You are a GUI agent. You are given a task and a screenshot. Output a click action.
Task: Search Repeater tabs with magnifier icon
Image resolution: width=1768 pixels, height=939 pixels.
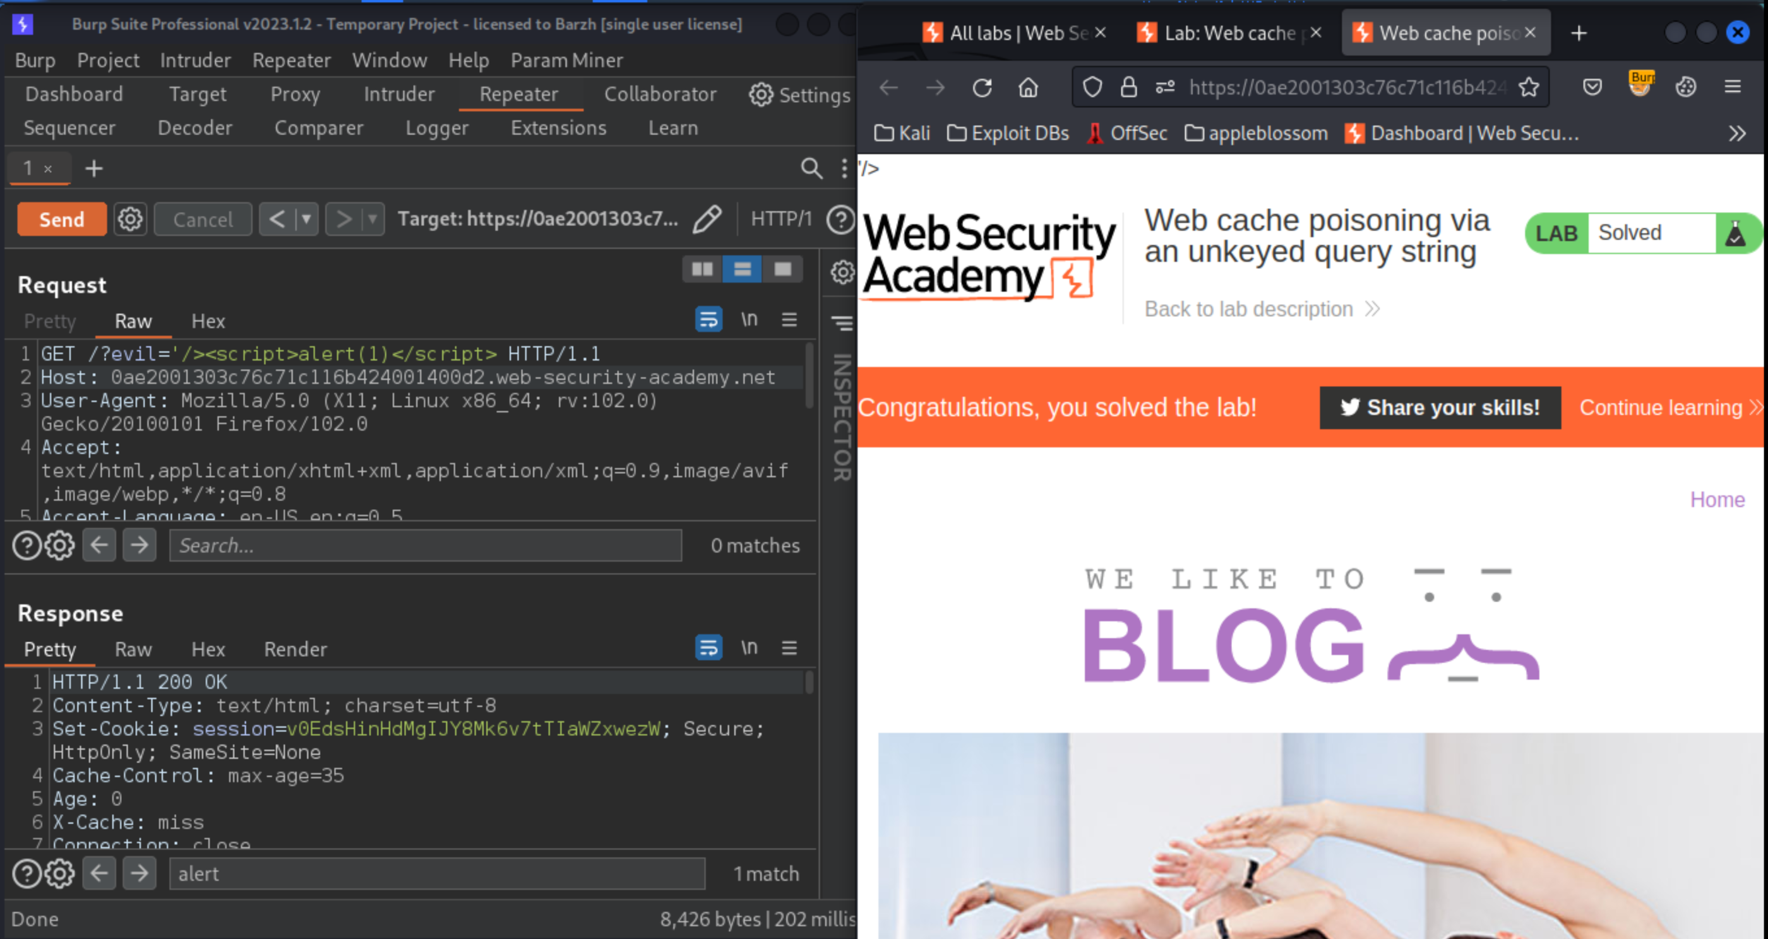coord(811,168)
